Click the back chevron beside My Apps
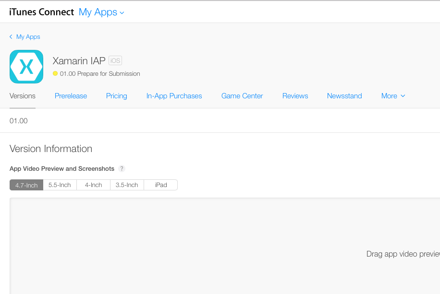The width and height of the screenshot is (440, 294). (x=11, y=36)
